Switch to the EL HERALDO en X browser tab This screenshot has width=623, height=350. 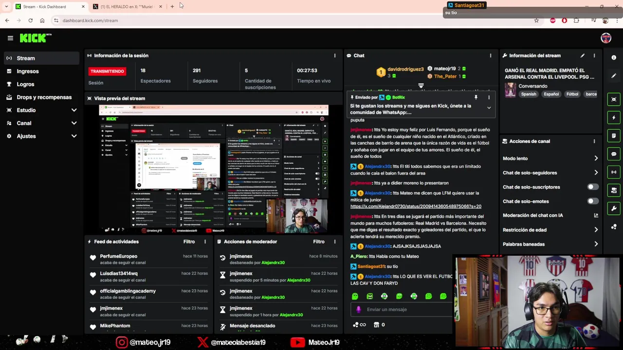(127, 6)
